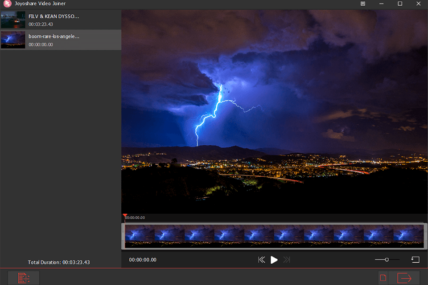
Task: Open the full-screen preview icon
Action: coord(415,259)
